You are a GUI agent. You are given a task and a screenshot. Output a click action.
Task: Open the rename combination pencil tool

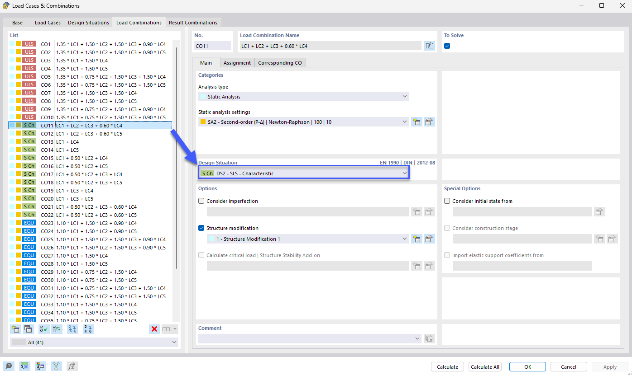[429, 45]
